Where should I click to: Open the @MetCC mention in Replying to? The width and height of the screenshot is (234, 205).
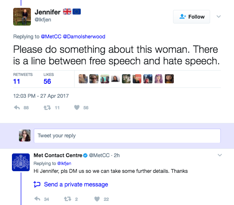[51, 37]
